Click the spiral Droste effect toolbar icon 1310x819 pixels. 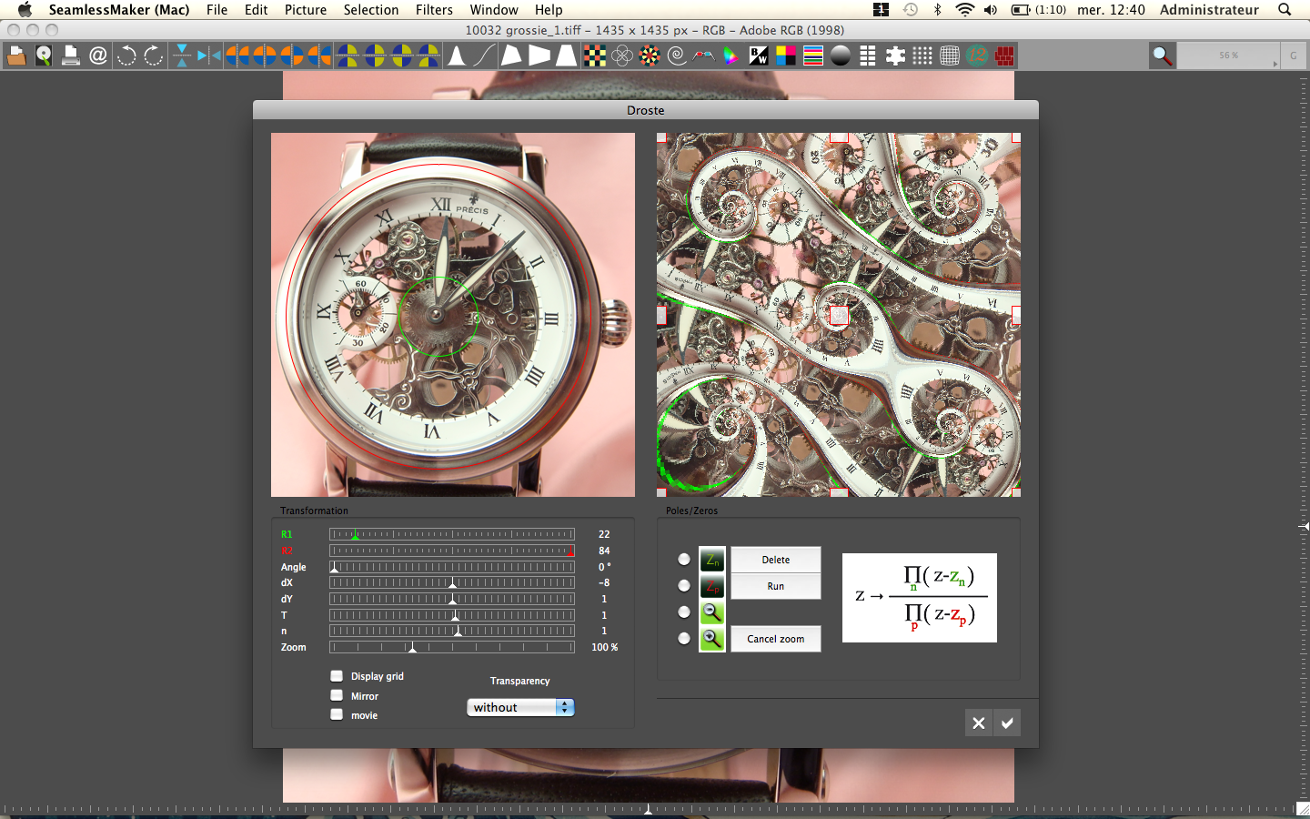677,56
